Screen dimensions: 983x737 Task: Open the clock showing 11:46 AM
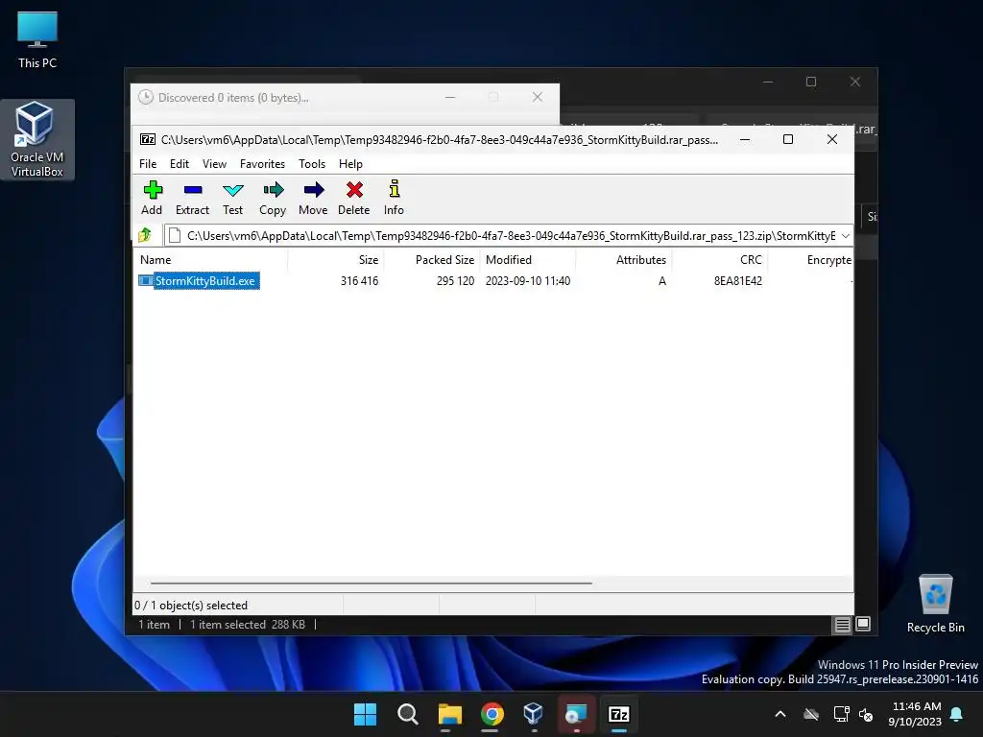[915, 714]
